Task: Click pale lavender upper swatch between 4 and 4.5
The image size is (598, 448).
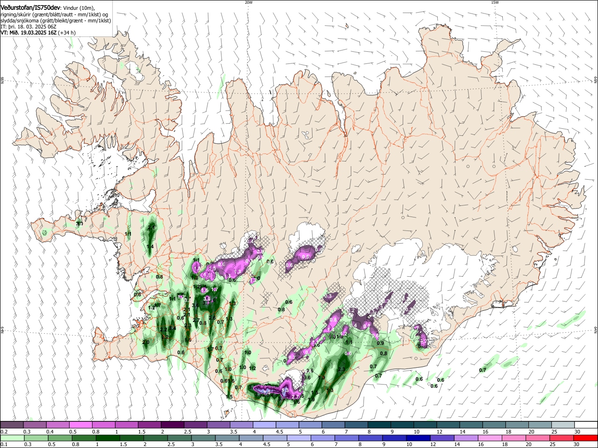Action: 264,425
